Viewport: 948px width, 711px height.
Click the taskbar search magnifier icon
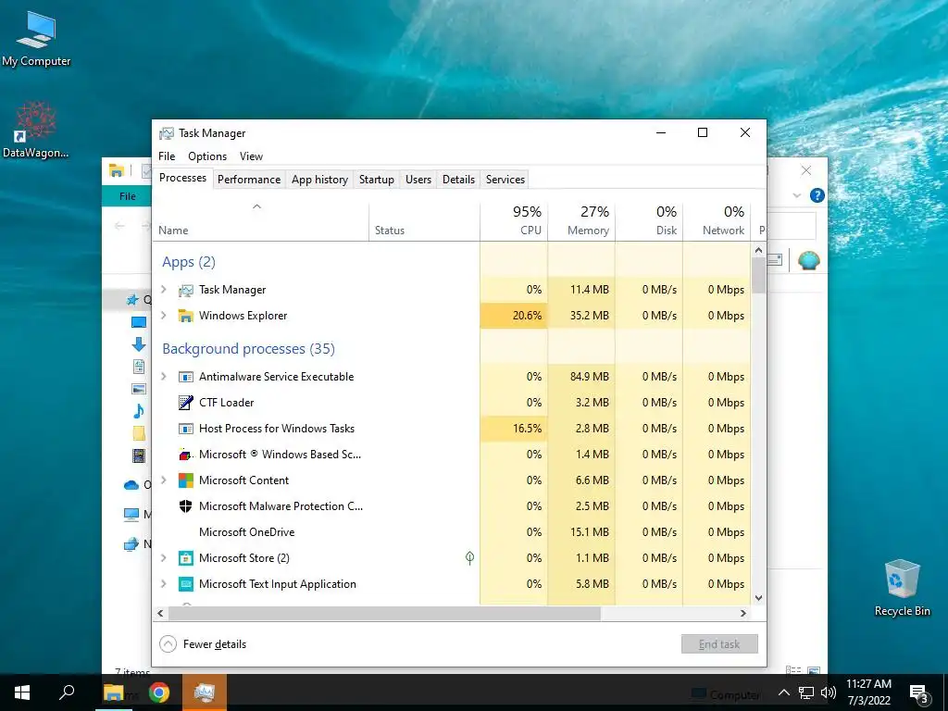pos(67,692)
